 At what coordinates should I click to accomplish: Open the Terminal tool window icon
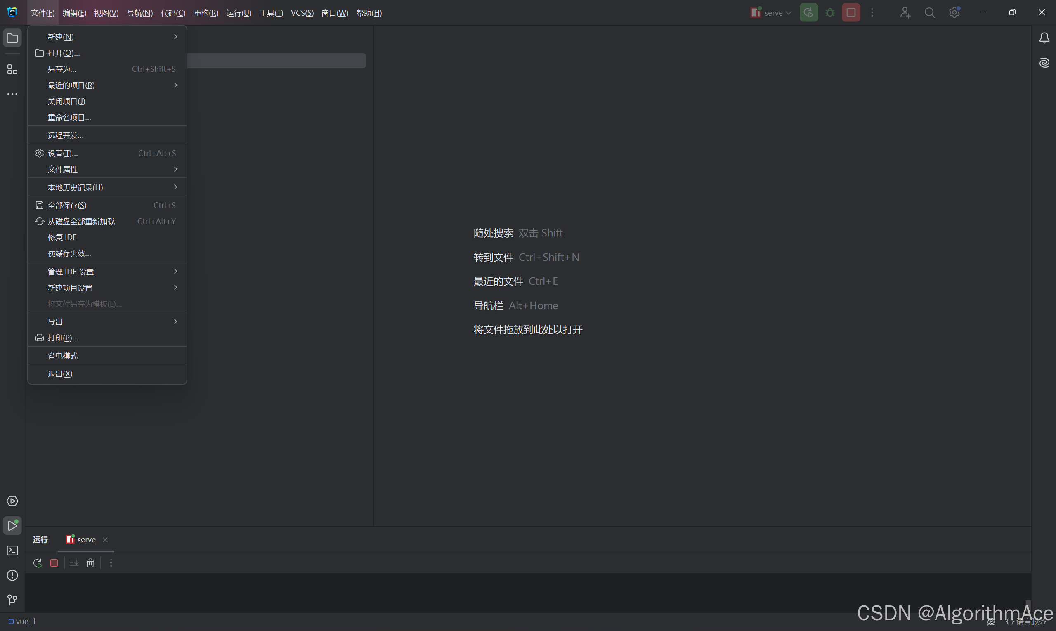[x=12, y=551]
